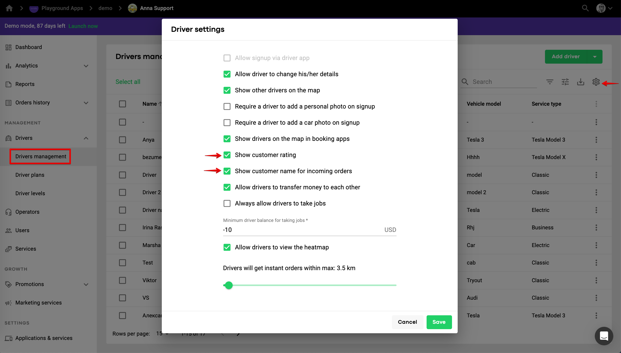Enable Always allow drivers to take jobs
The width and height of the screenshot is (621, 353).
click(227, 203)
